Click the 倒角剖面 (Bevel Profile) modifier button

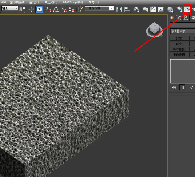(x=179, y=55)
